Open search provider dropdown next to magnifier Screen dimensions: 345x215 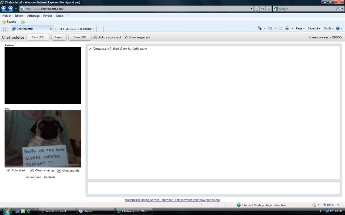(x=342, y=9)
